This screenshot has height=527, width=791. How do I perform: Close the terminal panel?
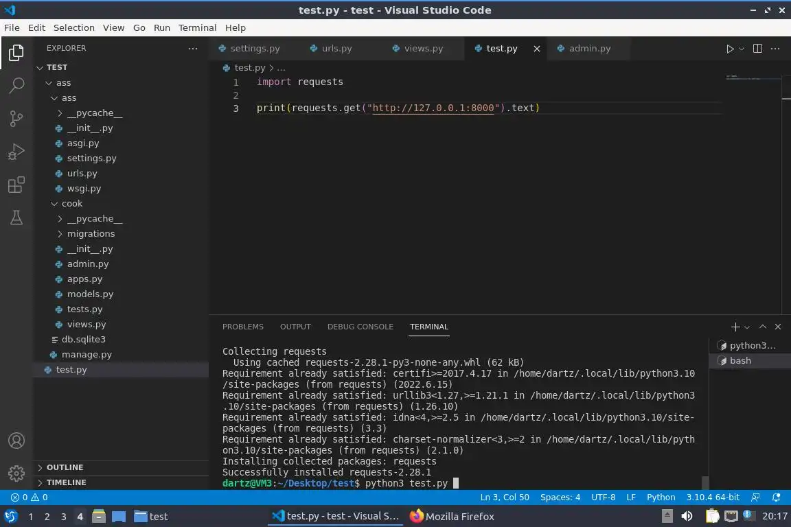pos(778,327)
